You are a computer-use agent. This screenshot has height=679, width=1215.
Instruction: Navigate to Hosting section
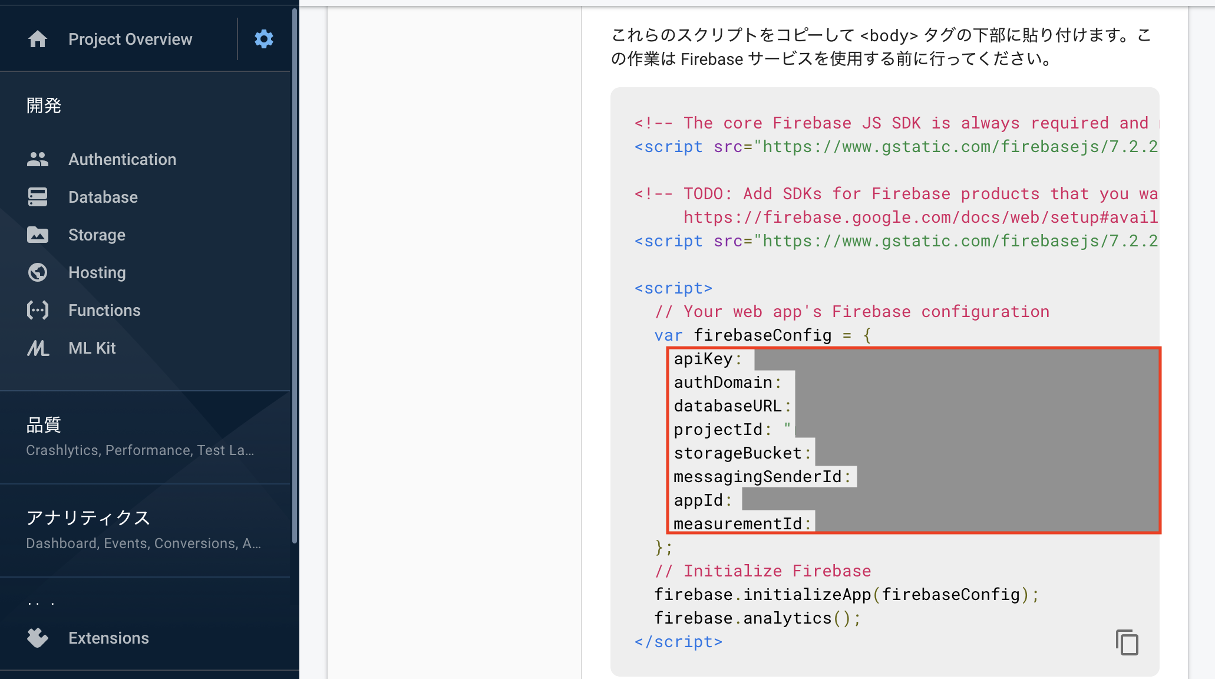point(97,272)
